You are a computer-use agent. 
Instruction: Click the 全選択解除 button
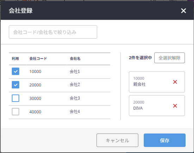(169, 58)
